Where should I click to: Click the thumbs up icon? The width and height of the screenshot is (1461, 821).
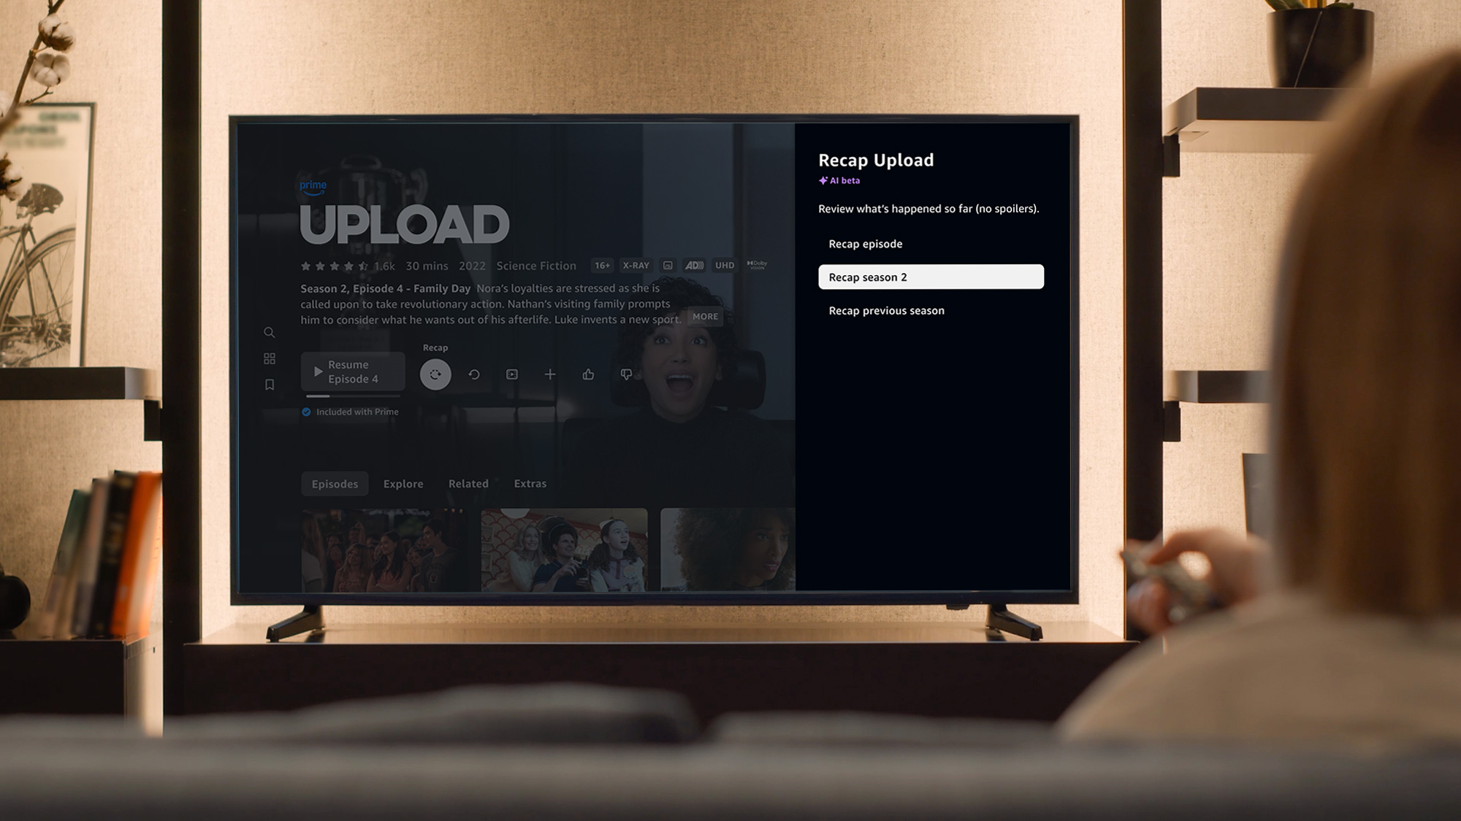(589, 374)
